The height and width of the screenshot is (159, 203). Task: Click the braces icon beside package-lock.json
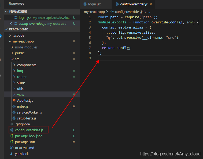click(12, 136)
